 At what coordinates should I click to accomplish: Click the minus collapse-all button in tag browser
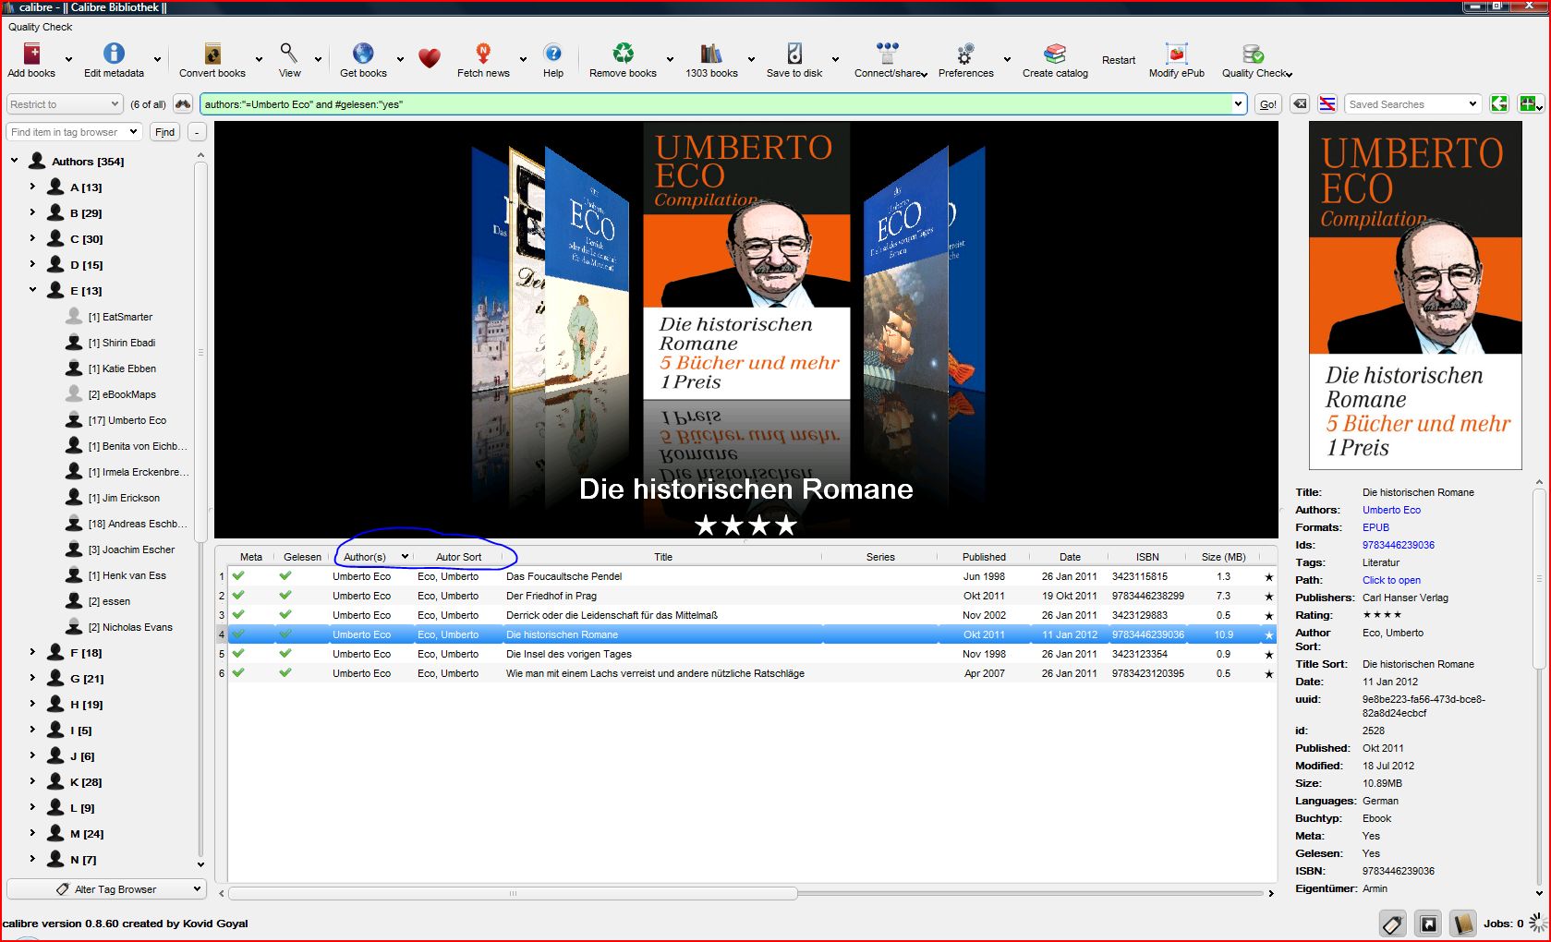(x=196, y=132)
